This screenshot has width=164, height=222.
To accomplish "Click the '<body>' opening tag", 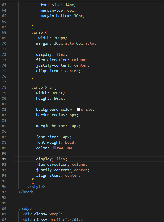I will pos(25,209).
